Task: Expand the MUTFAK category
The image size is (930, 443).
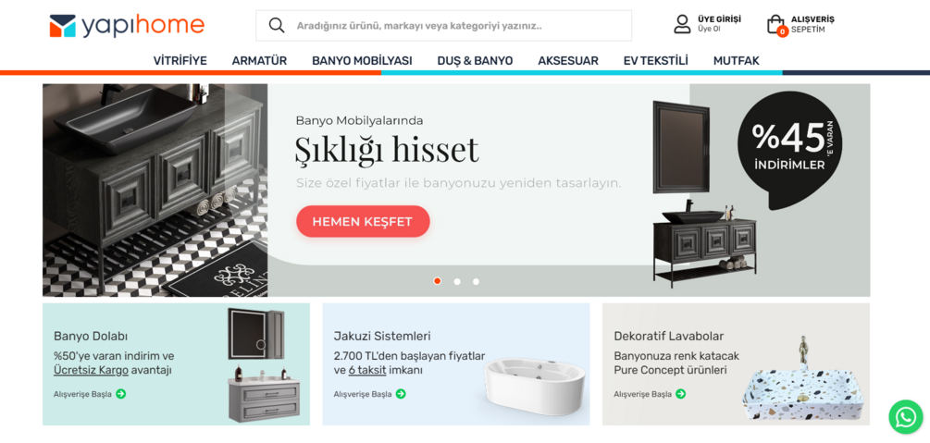Action: tap(736, 60)
